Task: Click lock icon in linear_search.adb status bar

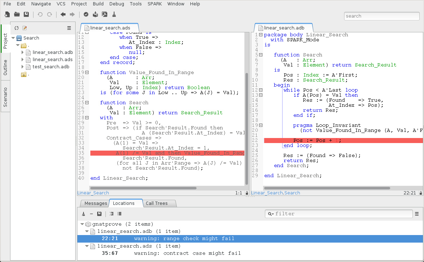Action: click(420, 193)
